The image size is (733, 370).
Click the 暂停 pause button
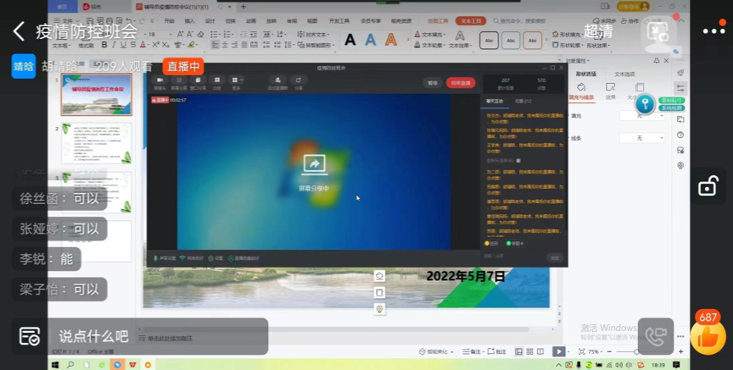coord(433,83)
